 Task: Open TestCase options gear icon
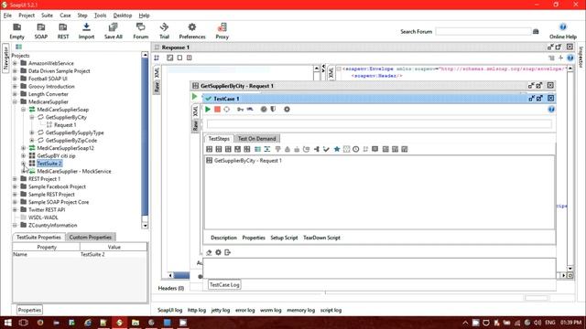click(x=287, y=110)
